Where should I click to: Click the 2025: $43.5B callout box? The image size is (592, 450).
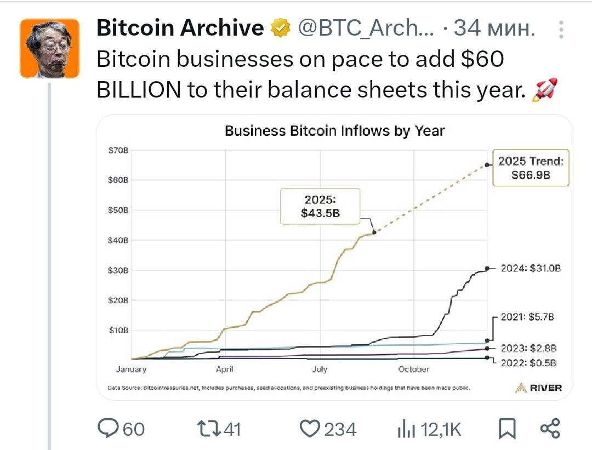click(320, 207)
